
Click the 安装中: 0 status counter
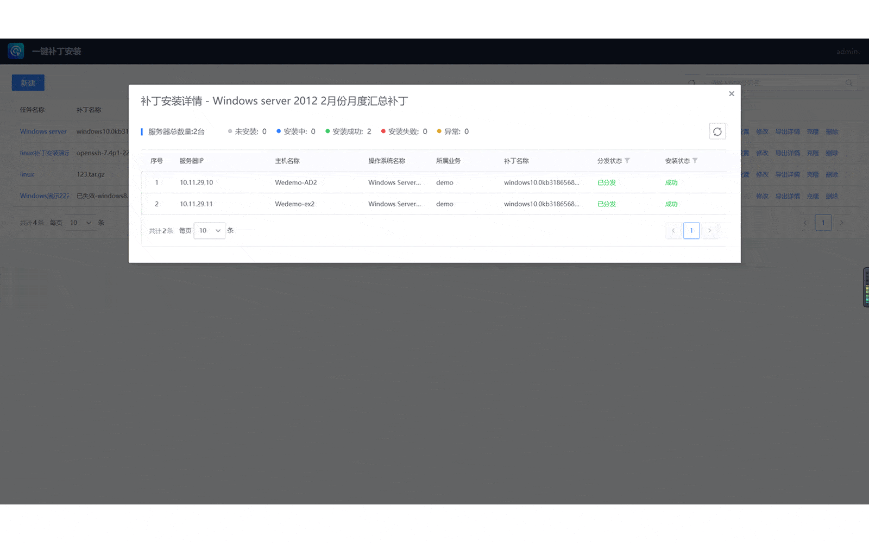(x=296, y=131)
